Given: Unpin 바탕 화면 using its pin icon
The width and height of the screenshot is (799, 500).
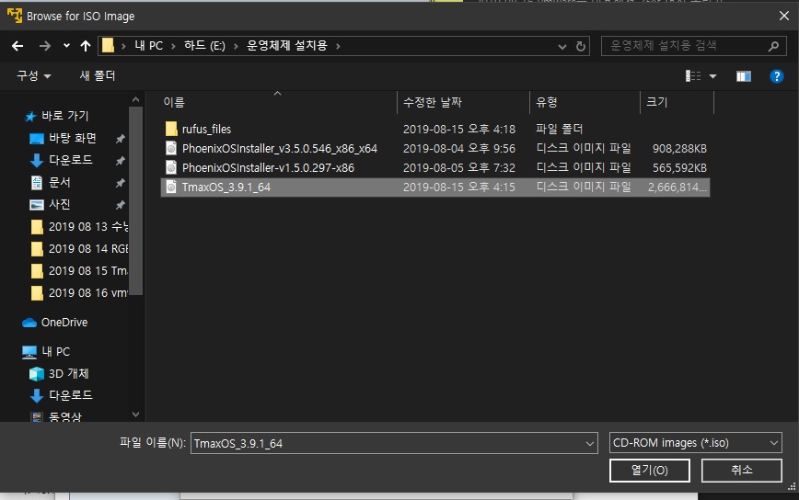Looking at the screenshot, I should pos(121,139).
